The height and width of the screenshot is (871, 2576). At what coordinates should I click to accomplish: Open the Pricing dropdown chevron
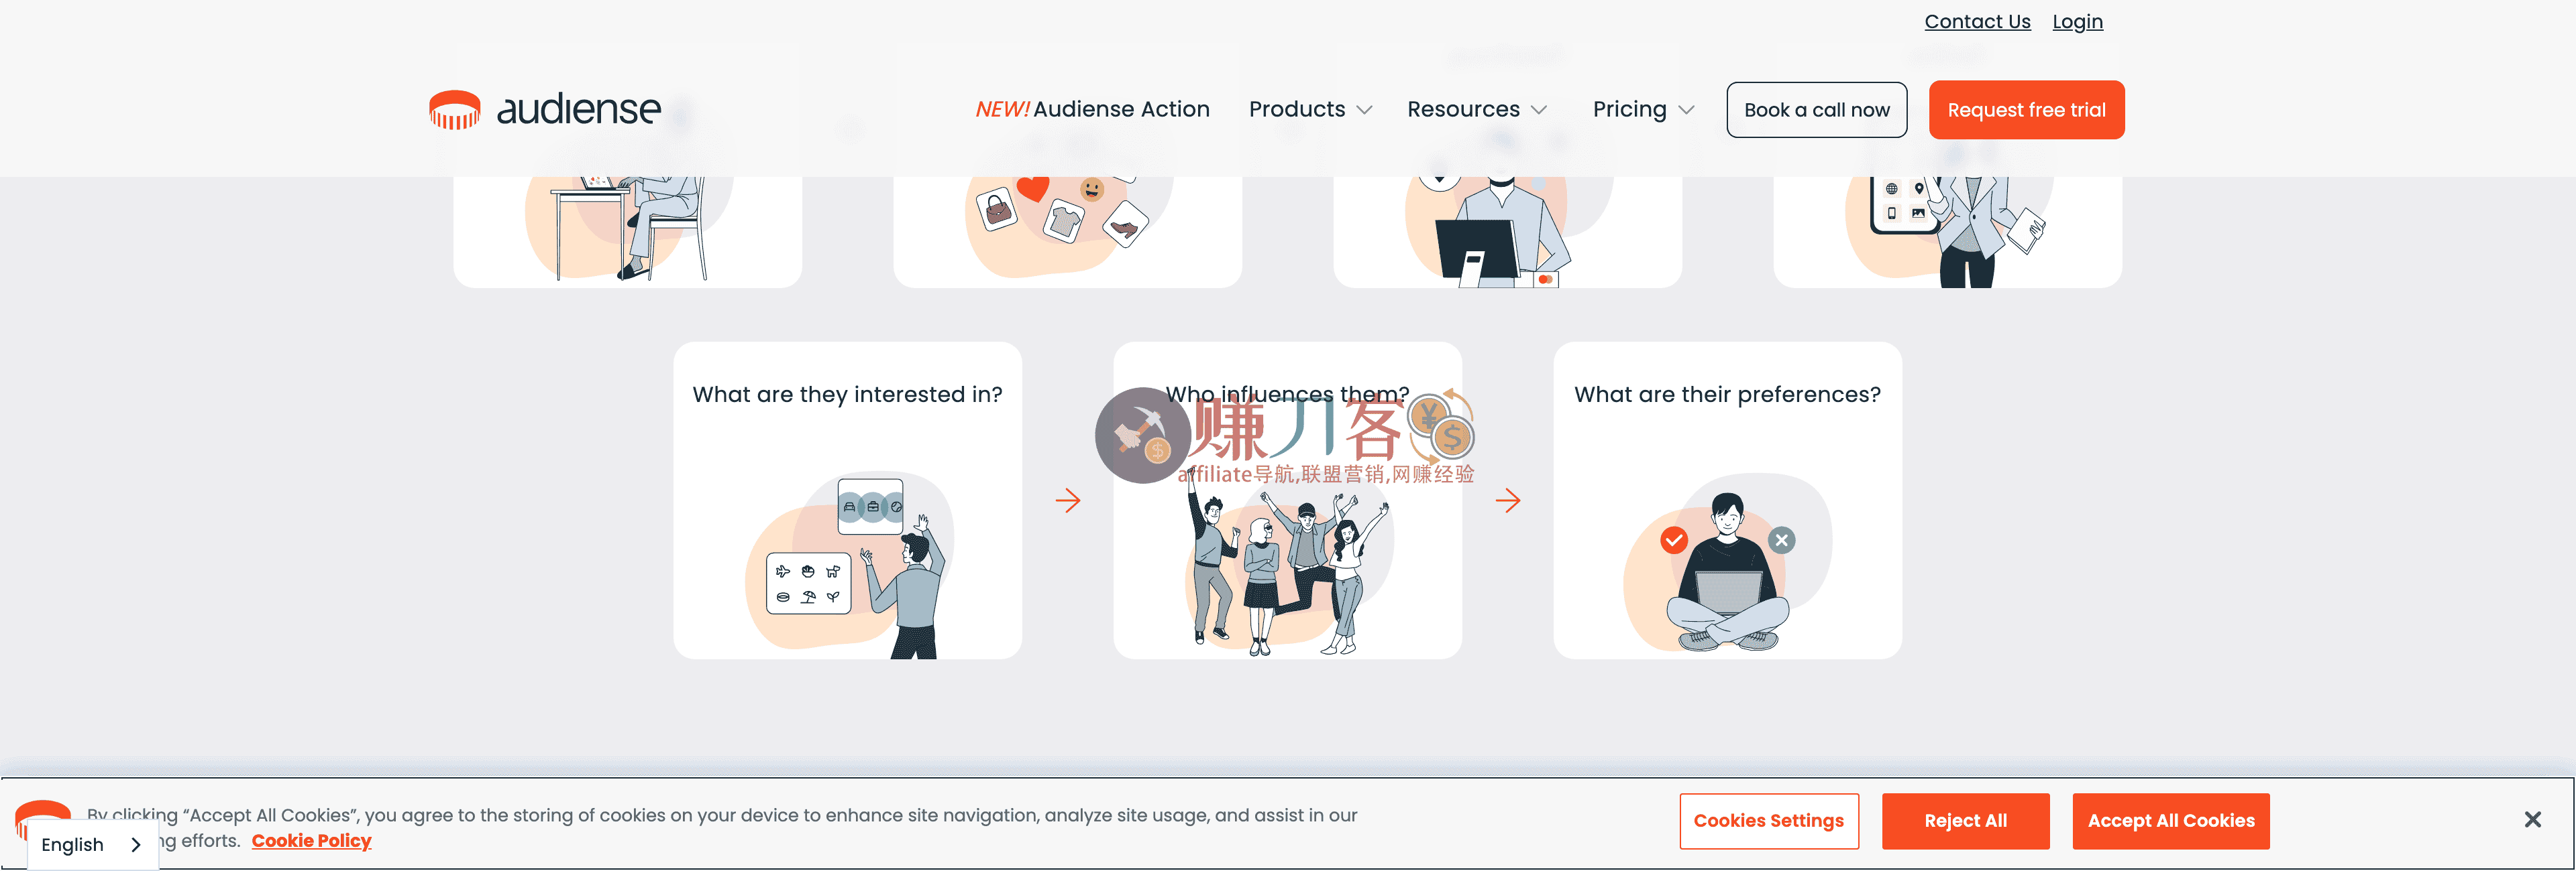point(1686,110)
